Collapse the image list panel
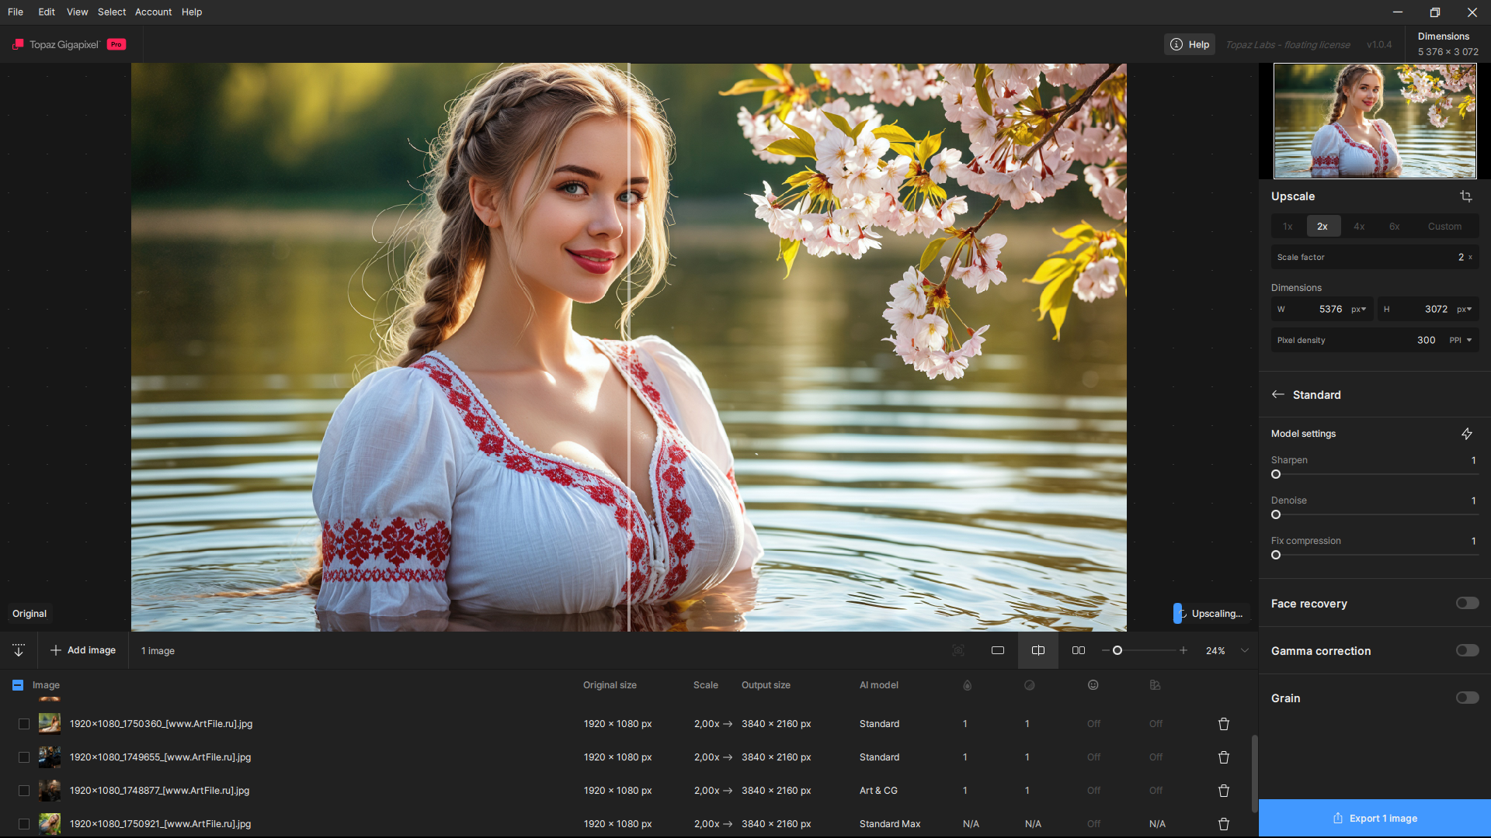 (19, 650)
